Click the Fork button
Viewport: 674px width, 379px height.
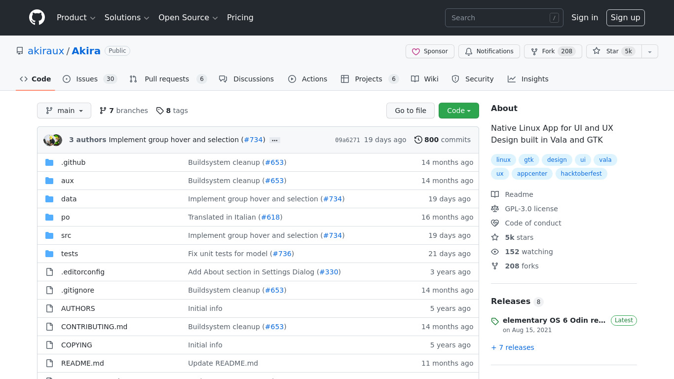pyautogui.click(x=553, y=51)
